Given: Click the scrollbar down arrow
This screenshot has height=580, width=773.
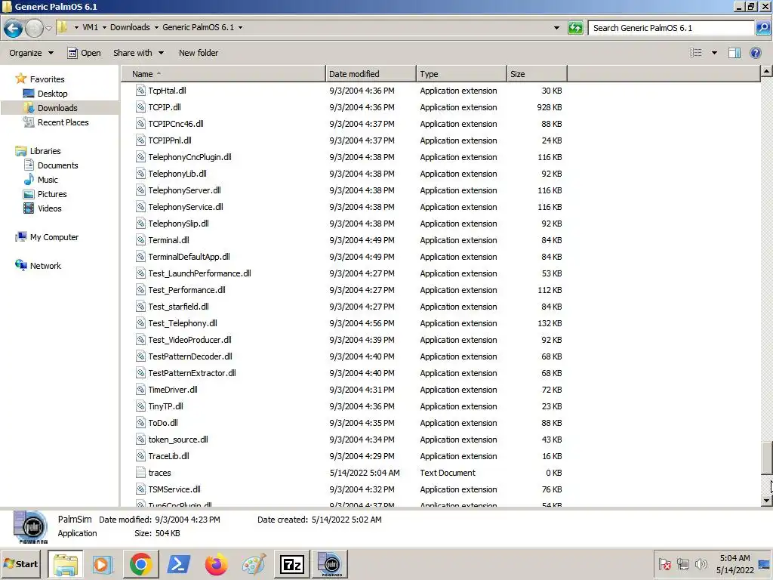Looking at the screenshot, I should (x=766, y=500).
